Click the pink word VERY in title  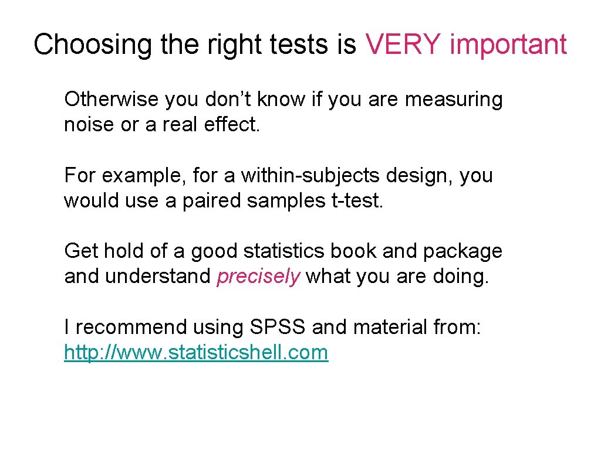403,44
